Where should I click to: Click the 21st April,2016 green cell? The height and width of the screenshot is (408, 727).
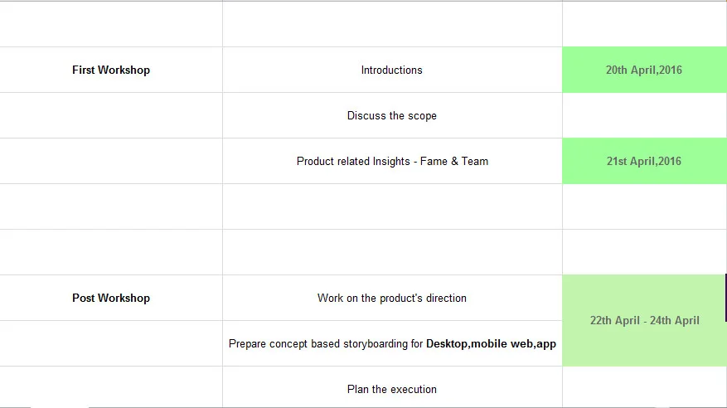(644, 161)
